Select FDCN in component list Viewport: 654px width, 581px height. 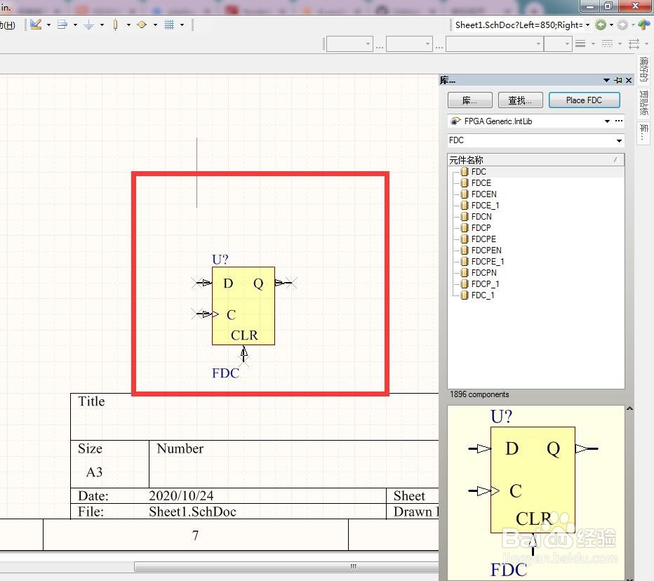481,217
